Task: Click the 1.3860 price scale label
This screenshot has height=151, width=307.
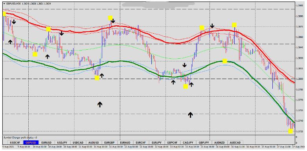Action: click(x=300, y=37)
